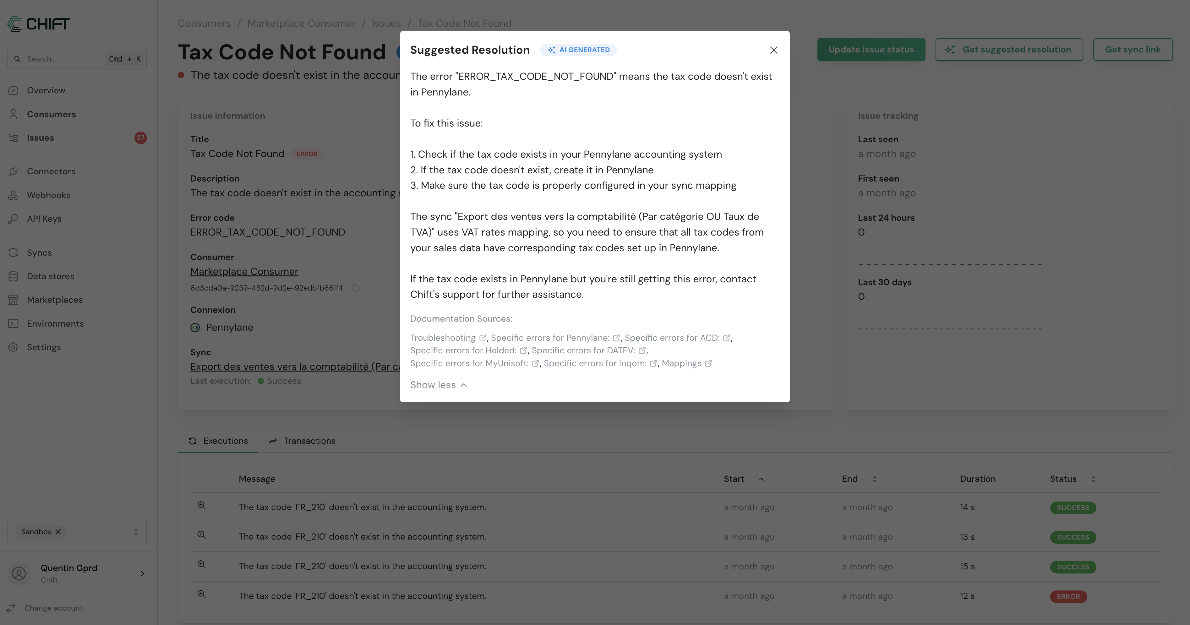Open Troubleshooting documentation external link icon
This screenshot has height=625, width=1190.
pyautogui.click(x=482, y=338)
